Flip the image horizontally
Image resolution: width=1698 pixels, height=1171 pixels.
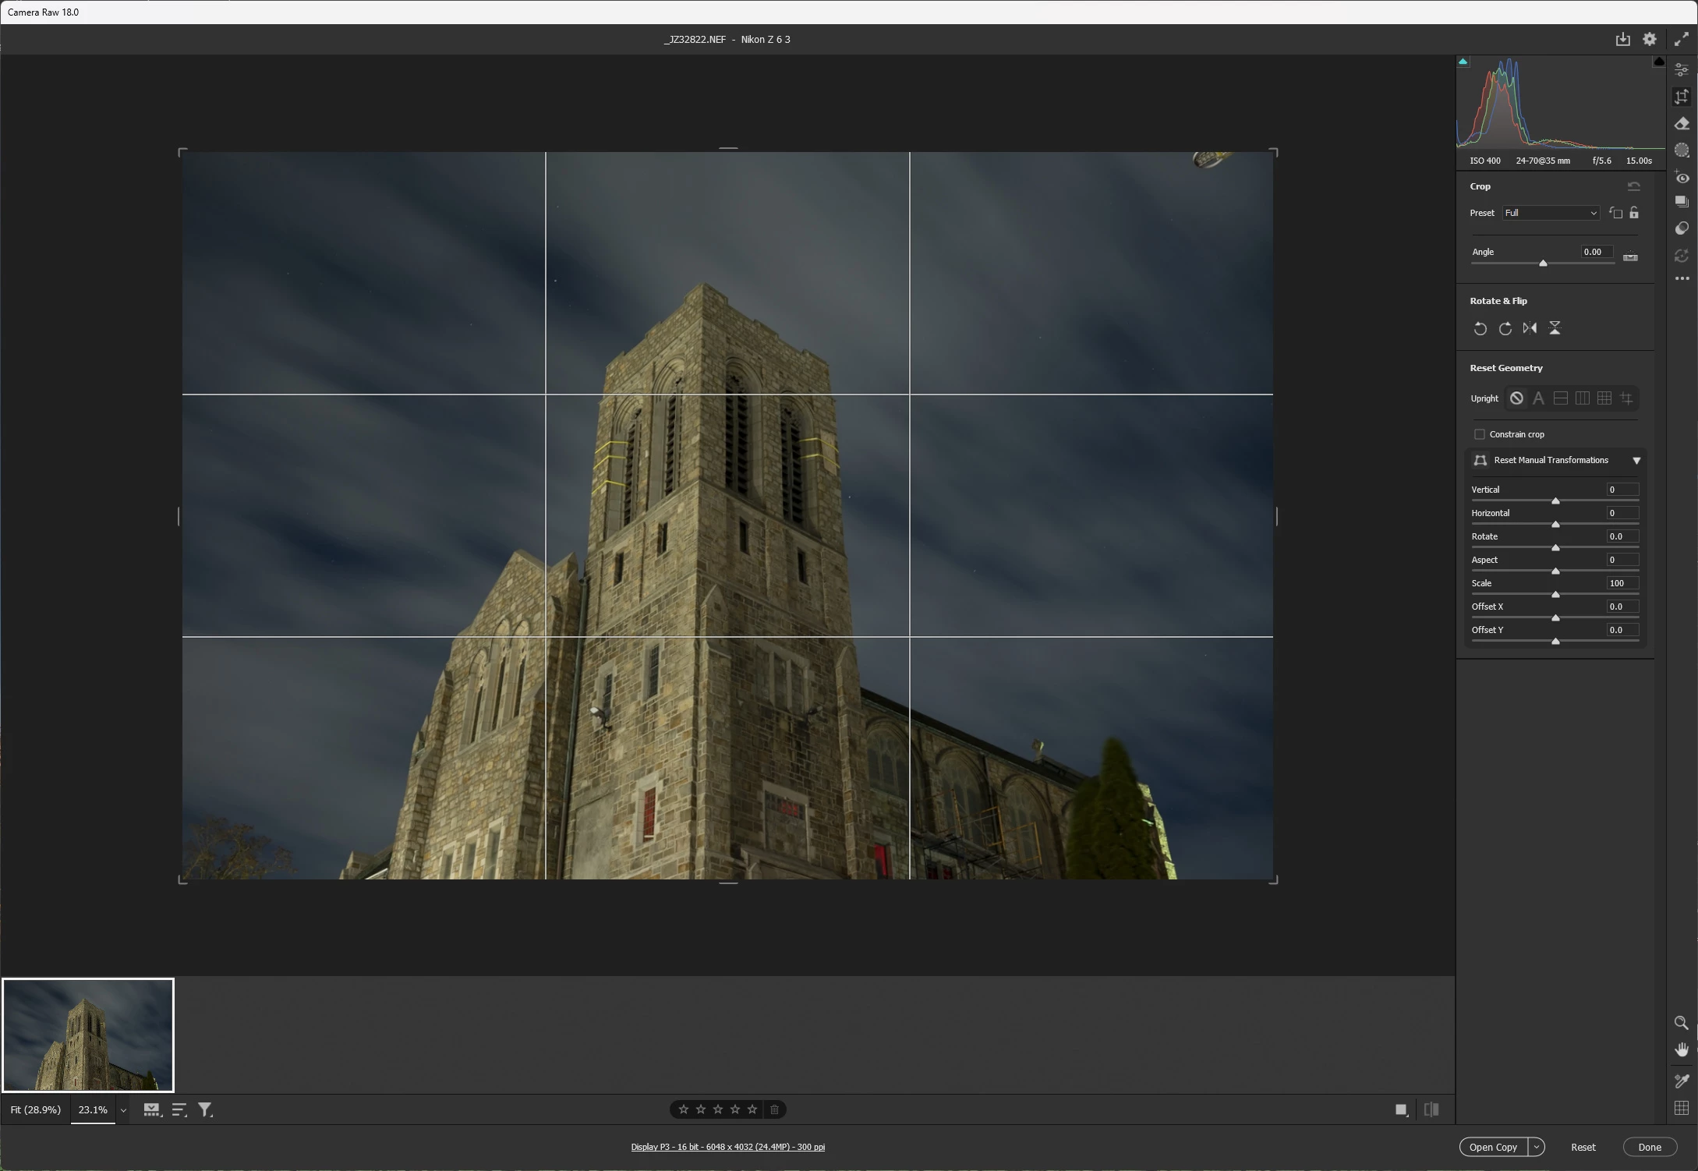(x=1530, y=328)
